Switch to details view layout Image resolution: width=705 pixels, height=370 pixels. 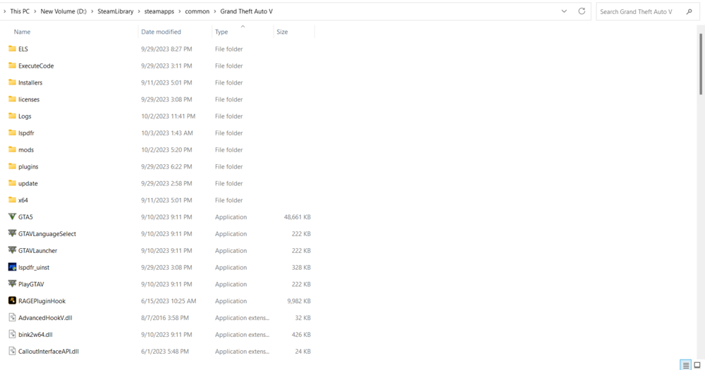click(x=686, y=365)
